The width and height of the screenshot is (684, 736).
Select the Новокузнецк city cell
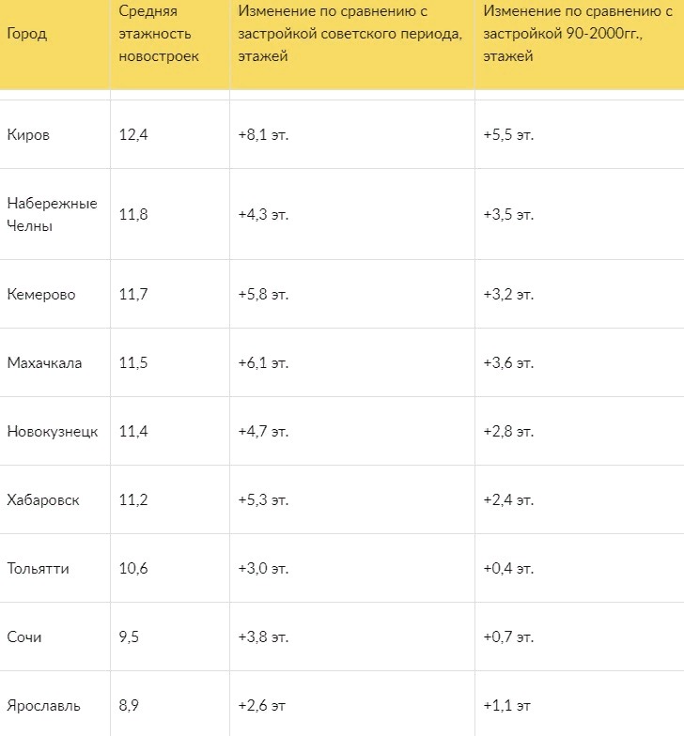(x=53, y=432)
